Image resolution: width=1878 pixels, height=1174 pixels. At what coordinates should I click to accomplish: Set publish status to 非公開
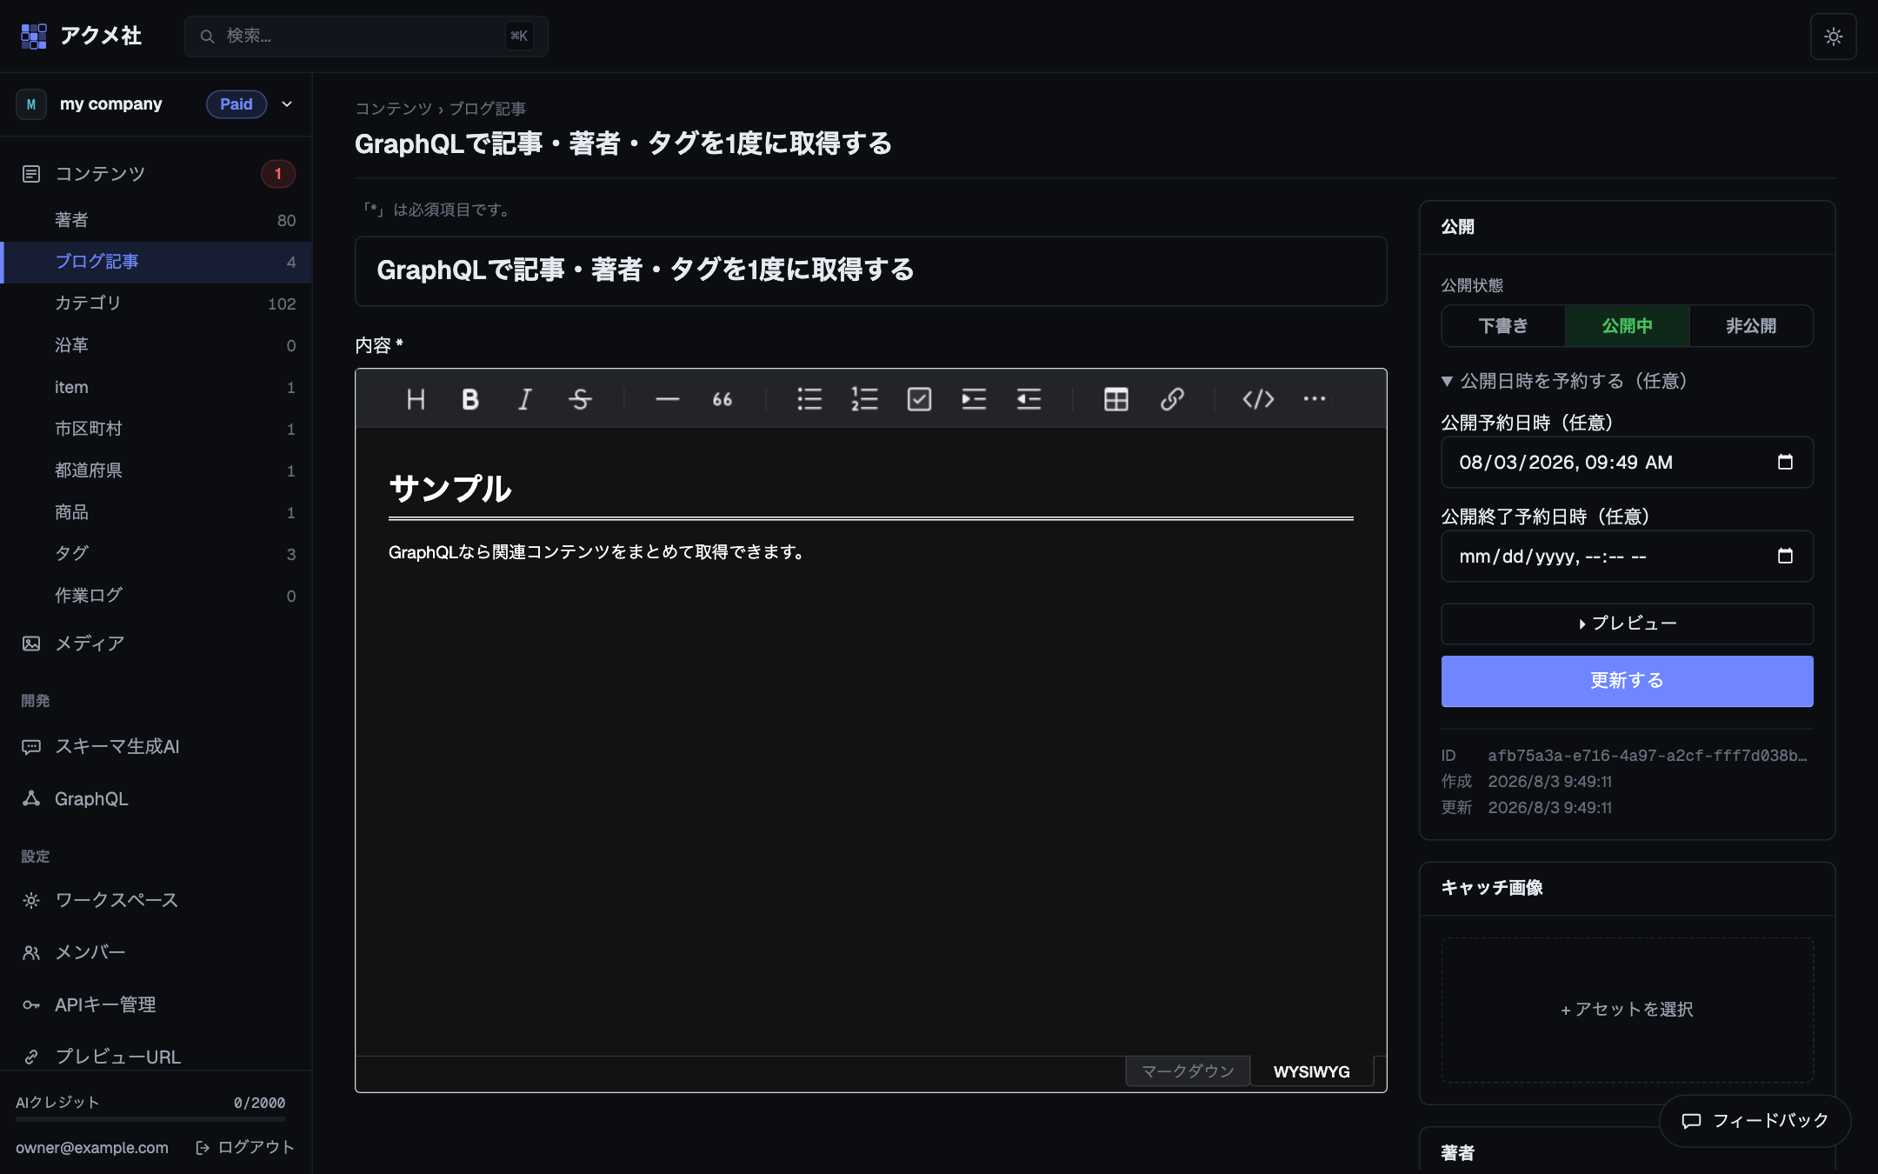click(1751, 326)
